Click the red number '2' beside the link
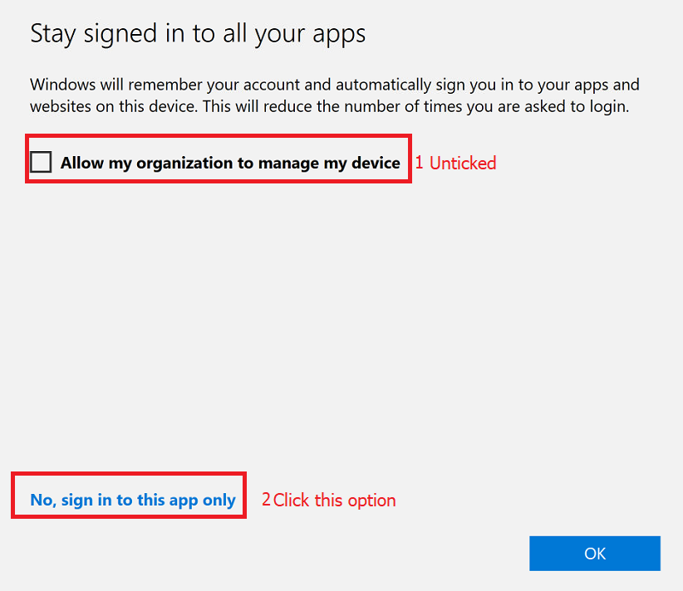The image size is (683, 591). coord(266,500)
